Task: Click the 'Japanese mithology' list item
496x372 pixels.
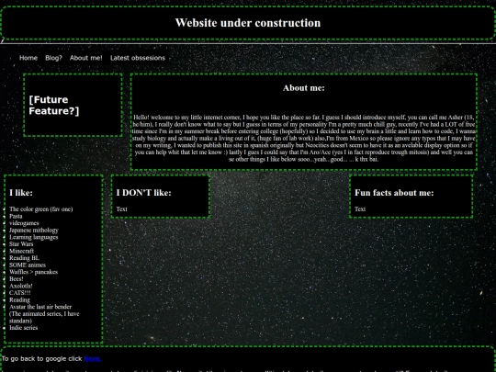Action: tap(34, 230)
